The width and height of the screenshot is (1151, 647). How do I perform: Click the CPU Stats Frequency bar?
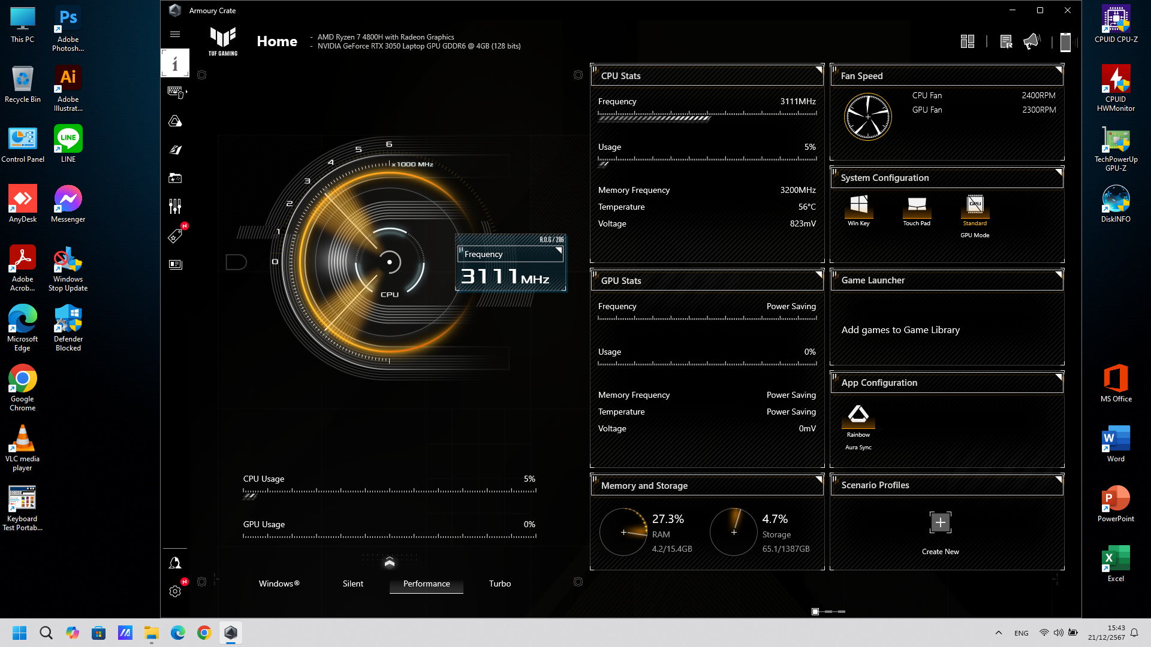[x=707, y=116]
